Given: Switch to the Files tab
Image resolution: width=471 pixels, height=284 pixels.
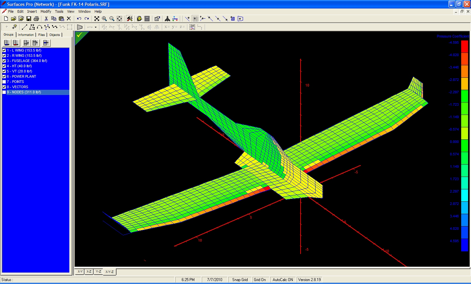Looking at the screenshot, I should click(42, 35).
